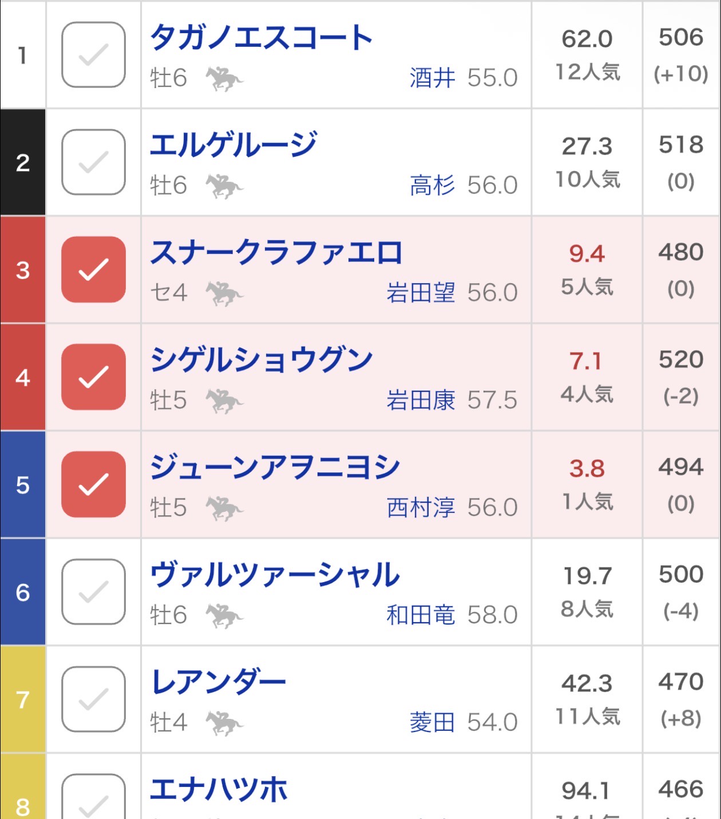Tap jockey name 西村淳
The height and width of the screenshot is (819, 721).
(421, 508)
